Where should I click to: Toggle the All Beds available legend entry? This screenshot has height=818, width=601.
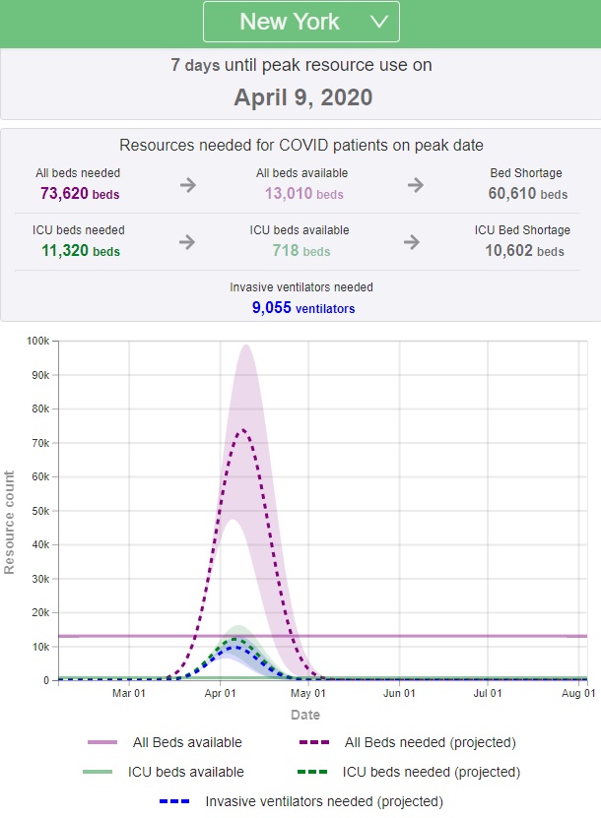[187, 742]
